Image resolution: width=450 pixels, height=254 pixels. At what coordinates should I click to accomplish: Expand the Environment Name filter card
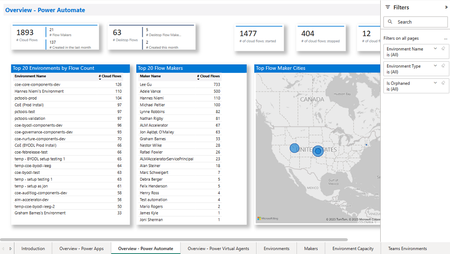pyautogui.click(x=435, y=49)
